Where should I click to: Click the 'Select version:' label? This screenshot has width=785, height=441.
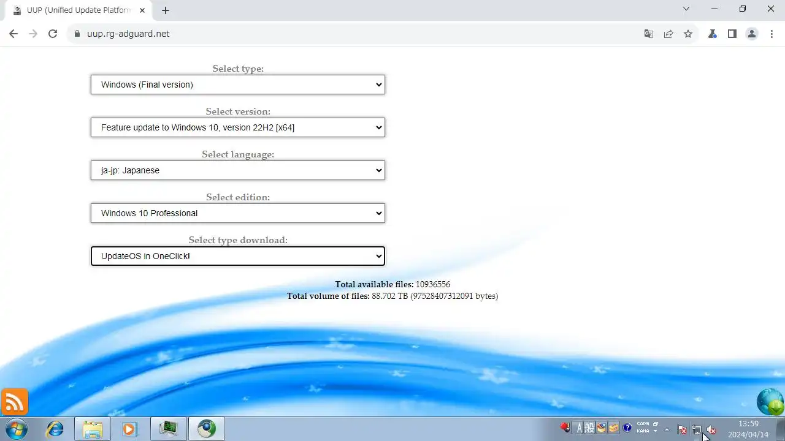pyautogui.click(x=238, y=111)
